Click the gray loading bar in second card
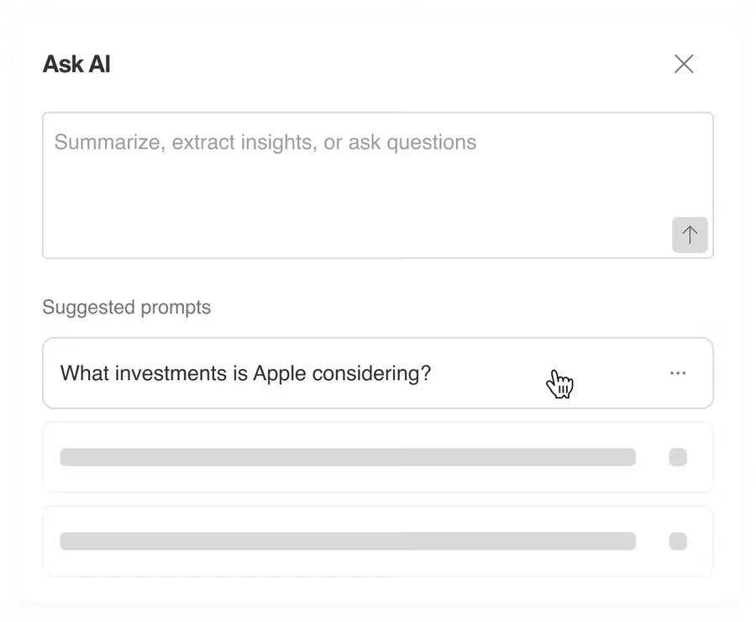 click(348, 457)
